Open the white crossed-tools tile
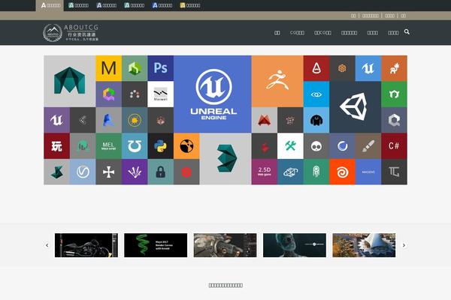This screenshot has height=300, width=451. click(290, 145)
